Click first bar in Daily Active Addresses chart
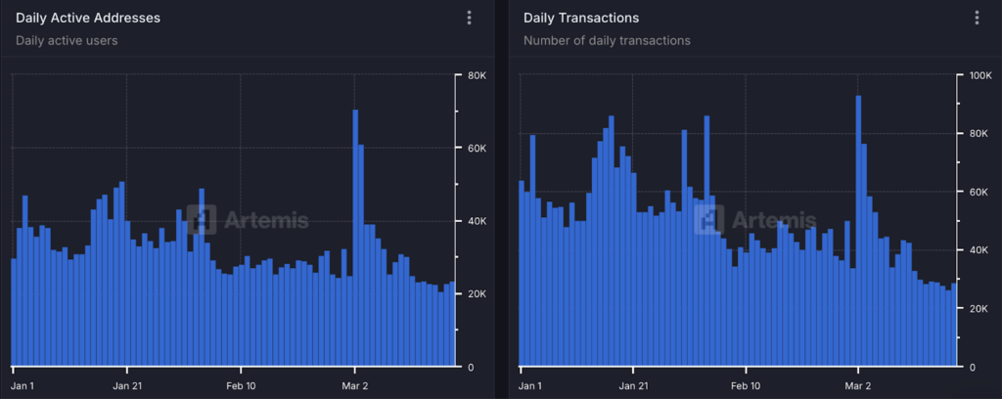The image size is (1002, 399). (14, 313)
